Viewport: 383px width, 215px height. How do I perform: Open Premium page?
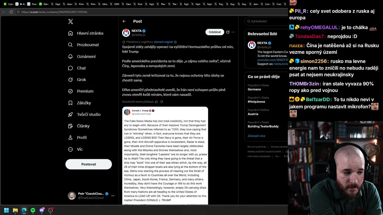click(x=81, y=91)
